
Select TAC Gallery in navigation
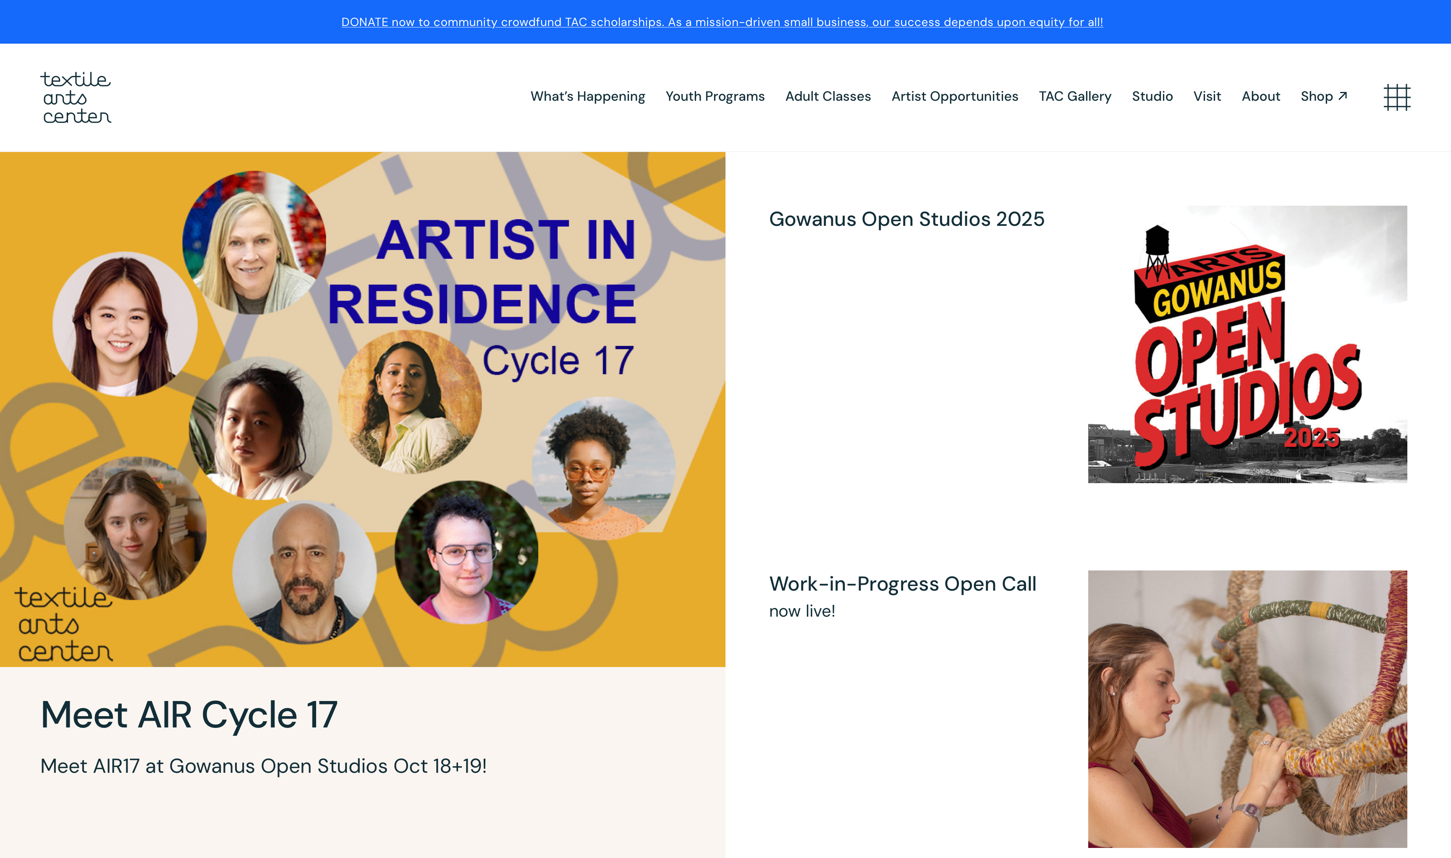1074,97
